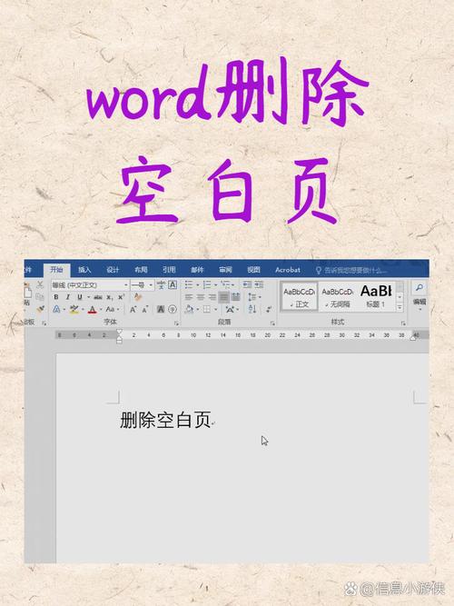454x606 pixels.
Task: Click the Copy icon under scissors
Action: coord(40,297)
